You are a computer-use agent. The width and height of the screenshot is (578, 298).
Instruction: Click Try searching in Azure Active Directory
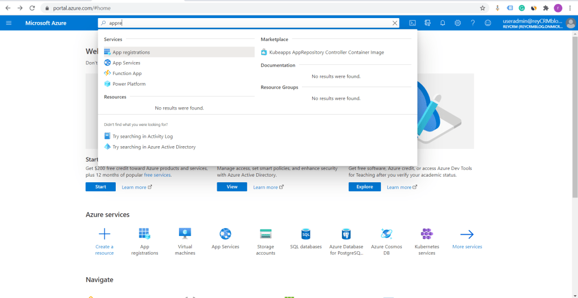coord(154,147)
